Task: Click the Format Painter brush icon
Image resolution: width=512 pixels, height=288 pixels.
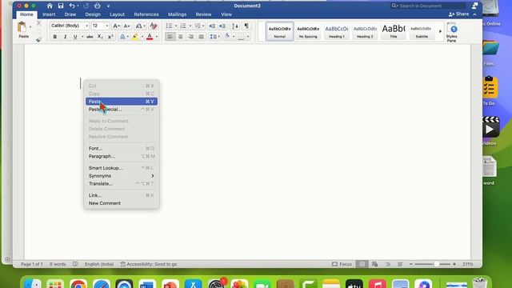Action: pyautogui.click(x=38, y=39)
